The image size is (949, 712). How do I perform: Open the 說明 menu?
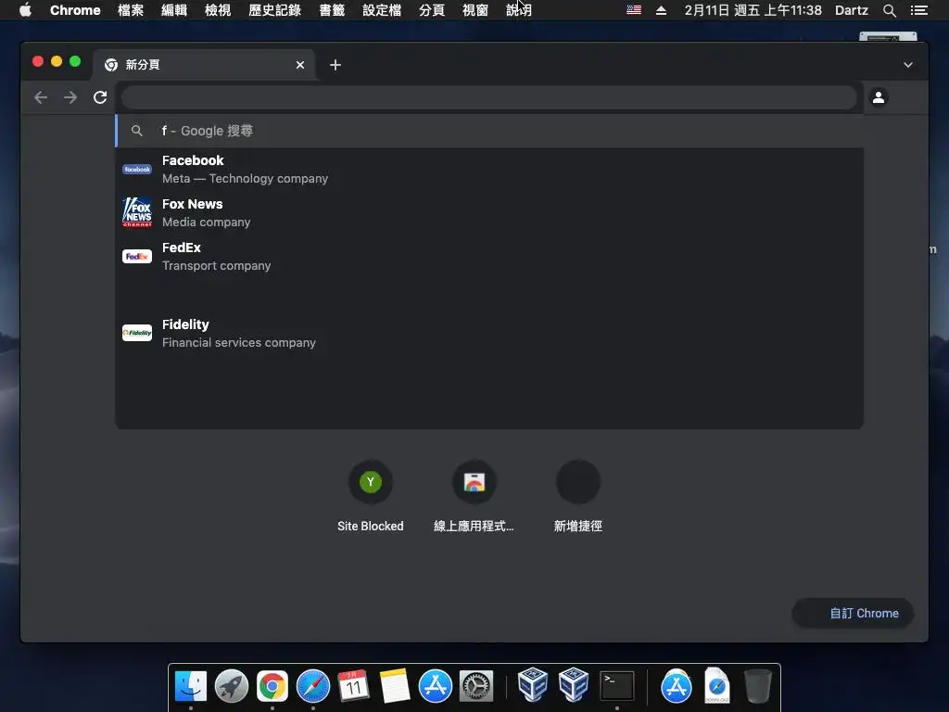(x=519, y=10)
